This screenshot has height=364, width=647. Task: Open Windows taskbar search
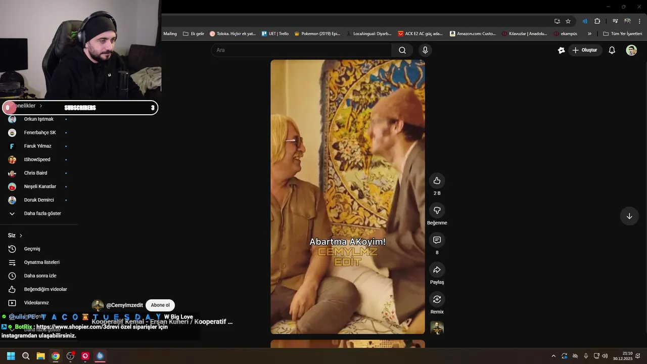26,356
